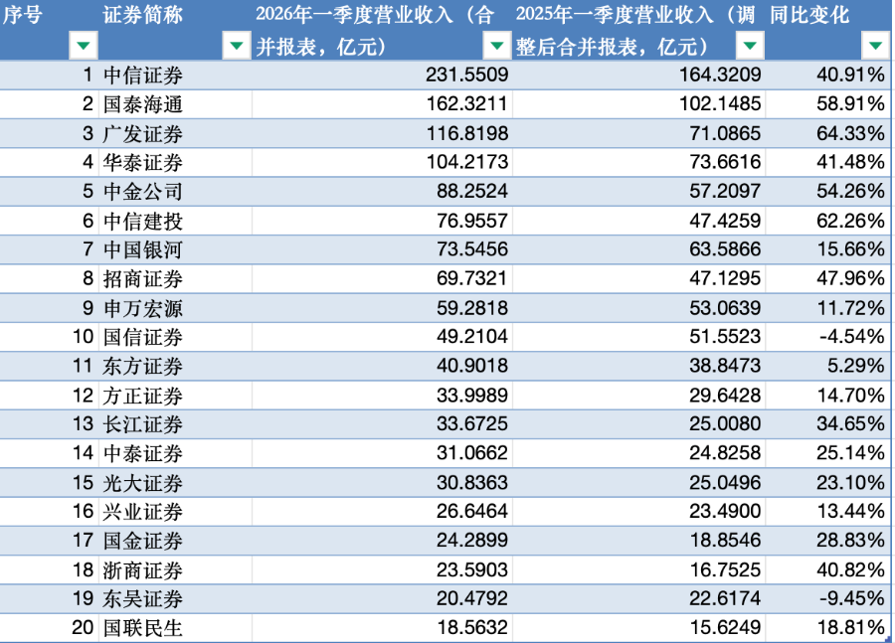Select the 浙商证券 name cell

pos(143,570)
